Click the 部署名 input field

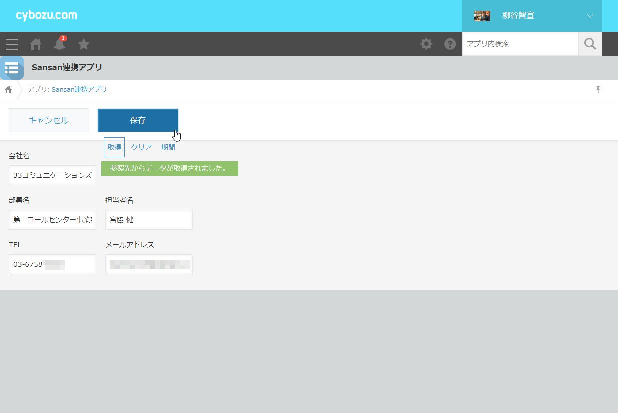[52, 220]
